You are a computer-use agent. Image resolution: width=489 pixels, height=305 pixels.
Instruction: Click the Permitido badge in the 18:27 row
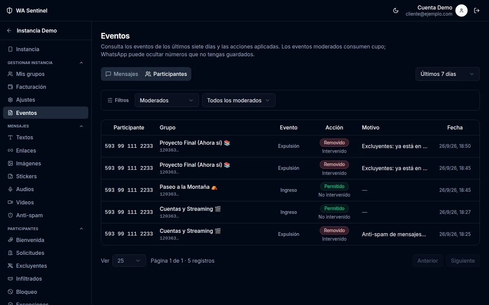pyautogui.click(x=334, y=208)
